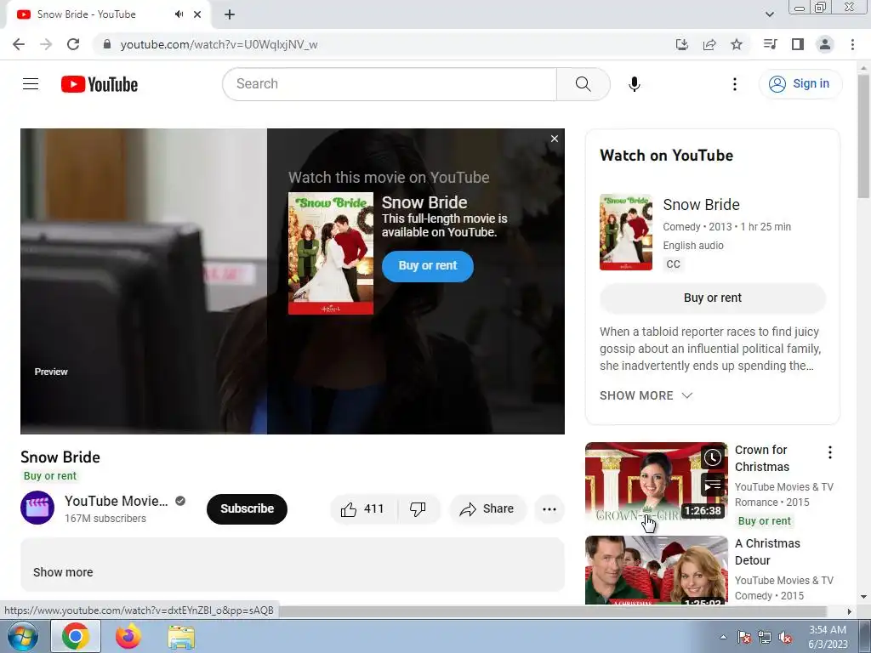The image size is (871, 653).
Task: View site info lock icon
Action: pos(107,44)
